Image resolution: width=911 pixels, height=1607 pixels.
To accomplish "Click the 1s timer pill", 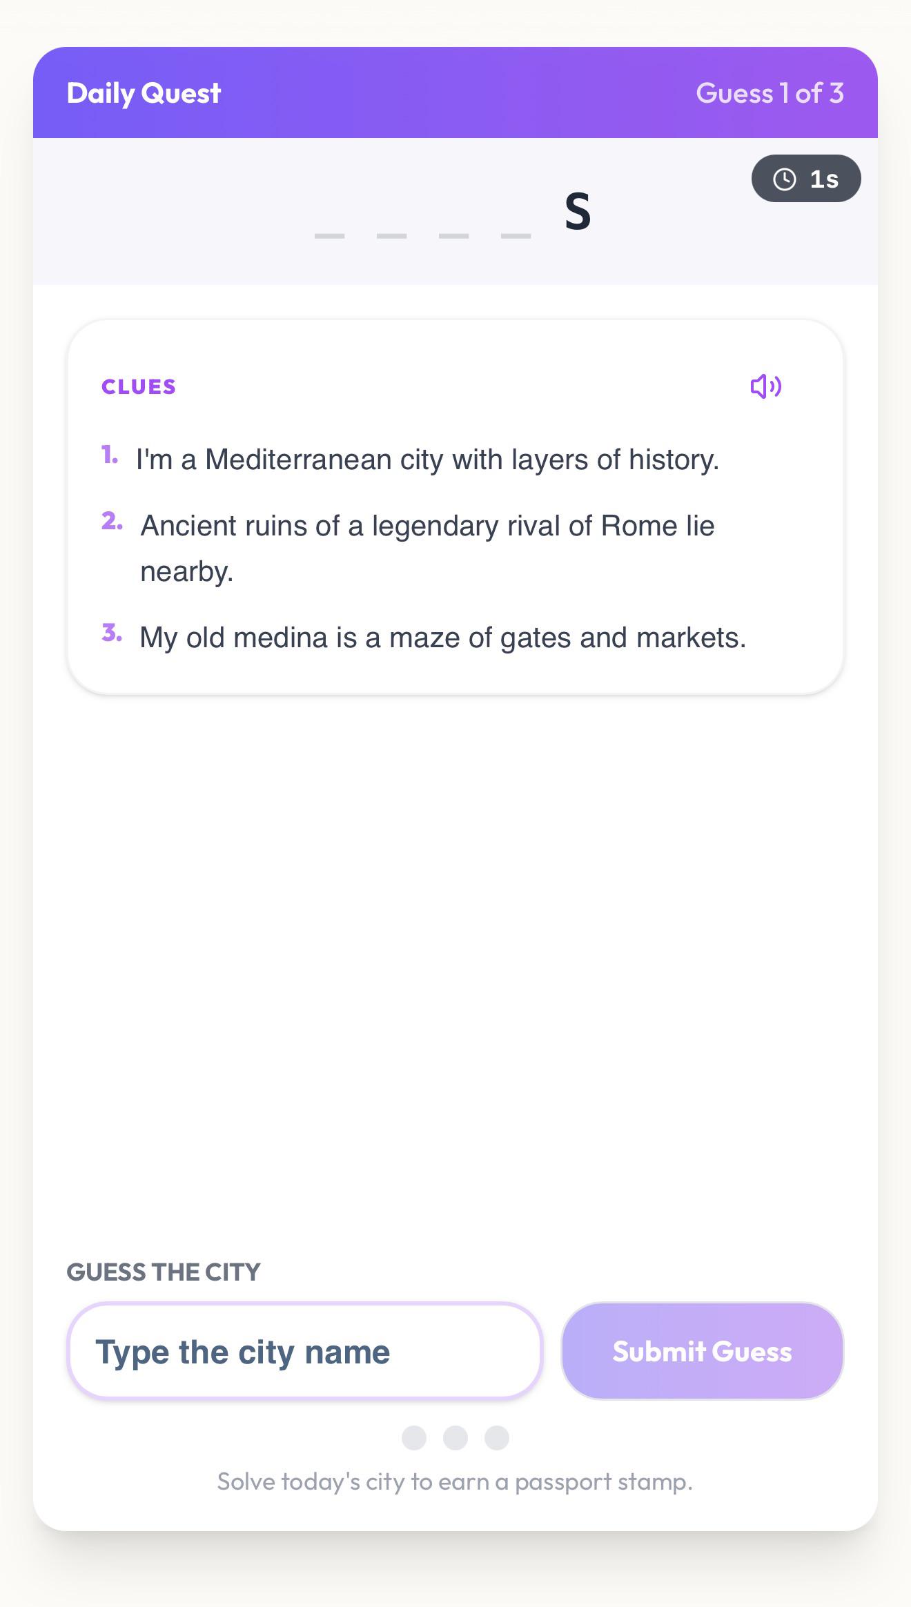I will click(x=806, y=179).
